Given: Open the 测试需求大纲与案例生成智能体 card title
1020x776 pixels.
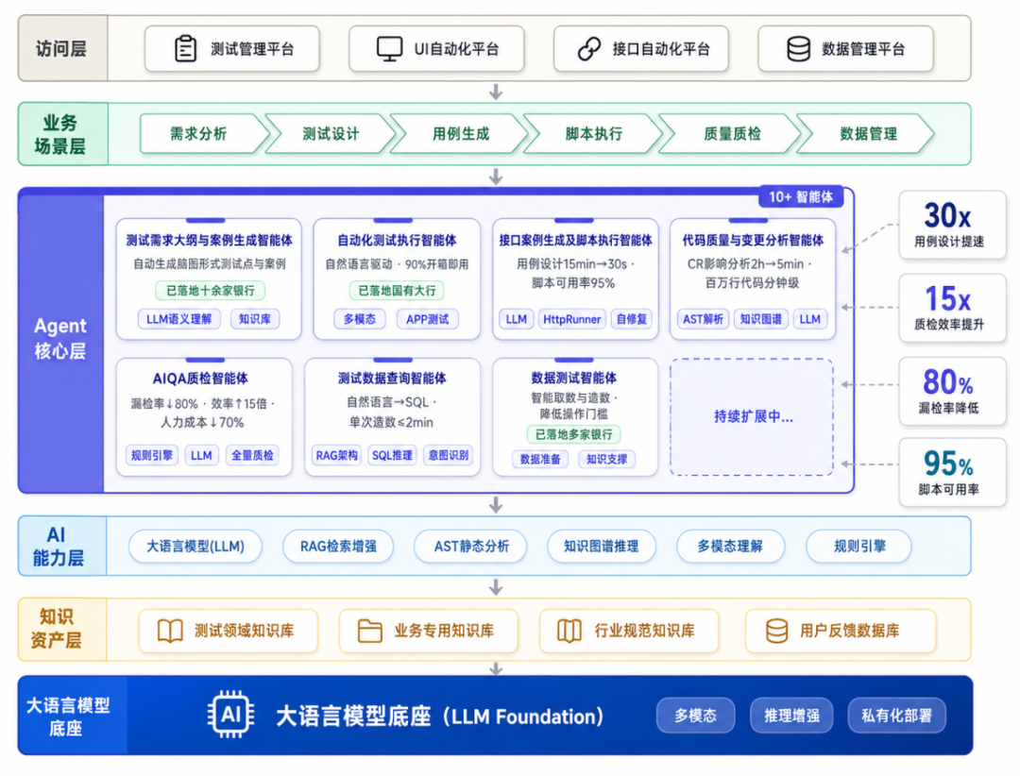Looking at the screenshot, I should 209,241.
